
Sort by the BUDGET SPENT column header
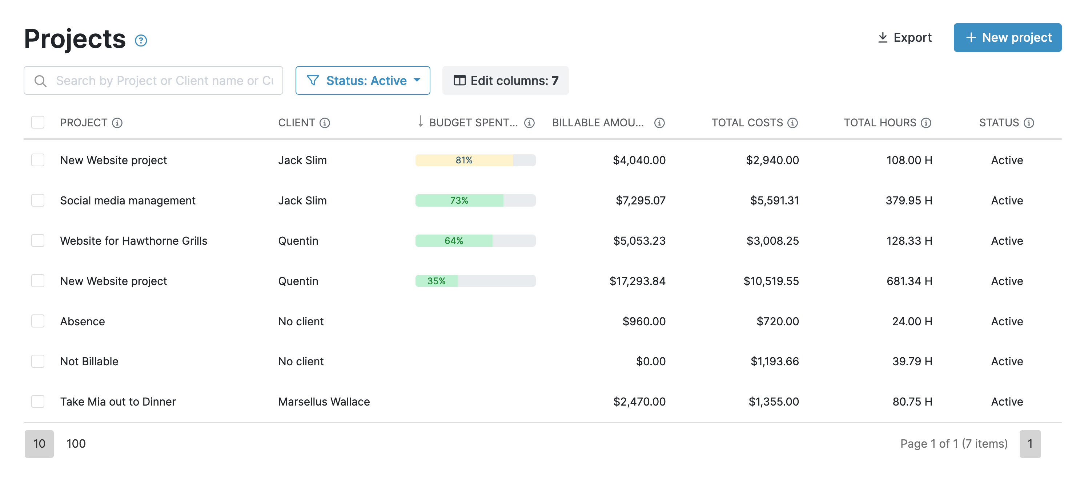click(x=473, y=123)
